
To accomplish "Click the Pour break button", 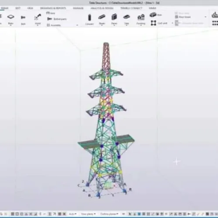I will tap(183, 17).
